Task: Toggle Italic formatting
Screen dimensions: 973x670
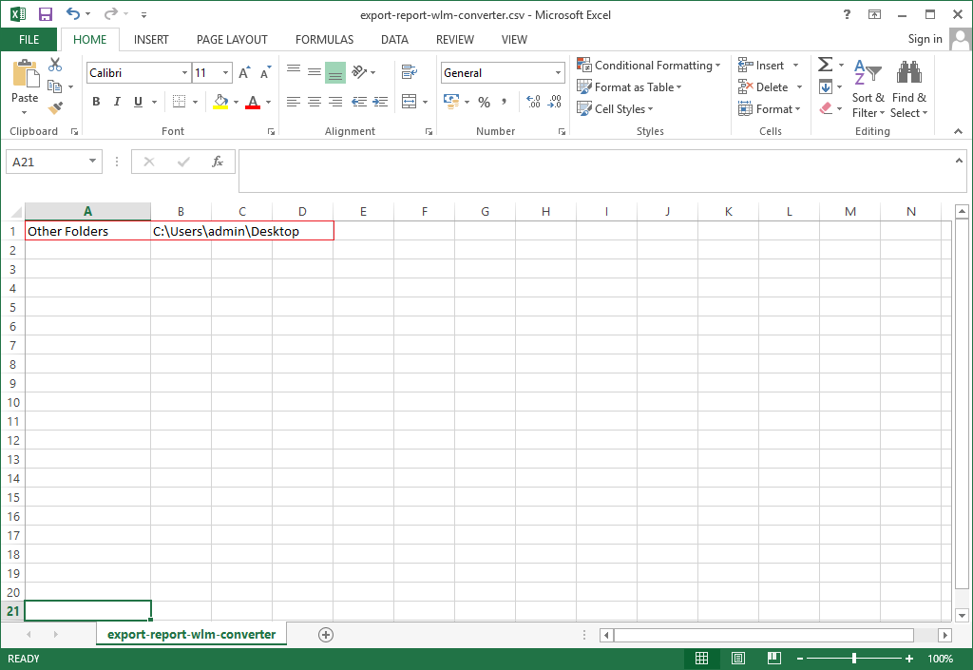Action: pyautogui.click(x=117, y=102)
